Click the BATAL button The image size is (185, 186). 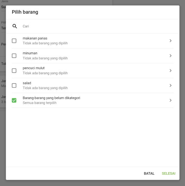[x=149, y=174]
